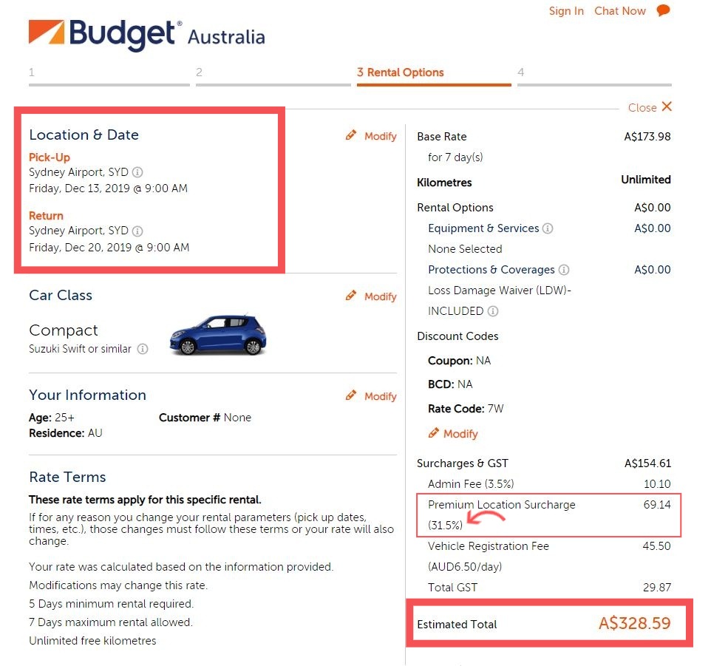Modify Your Information details
The height and width of the screenshot is (666, 711).
(372, 396)
